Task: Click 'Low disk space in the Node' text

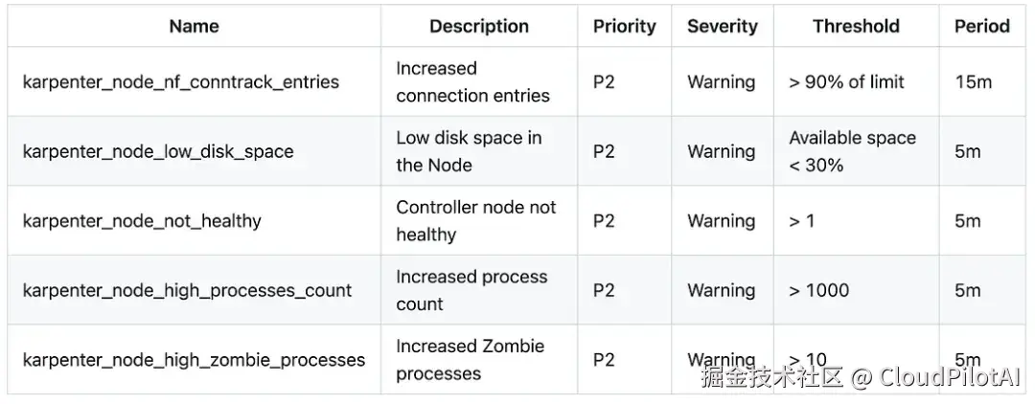Action: click(x=469, y=151)
